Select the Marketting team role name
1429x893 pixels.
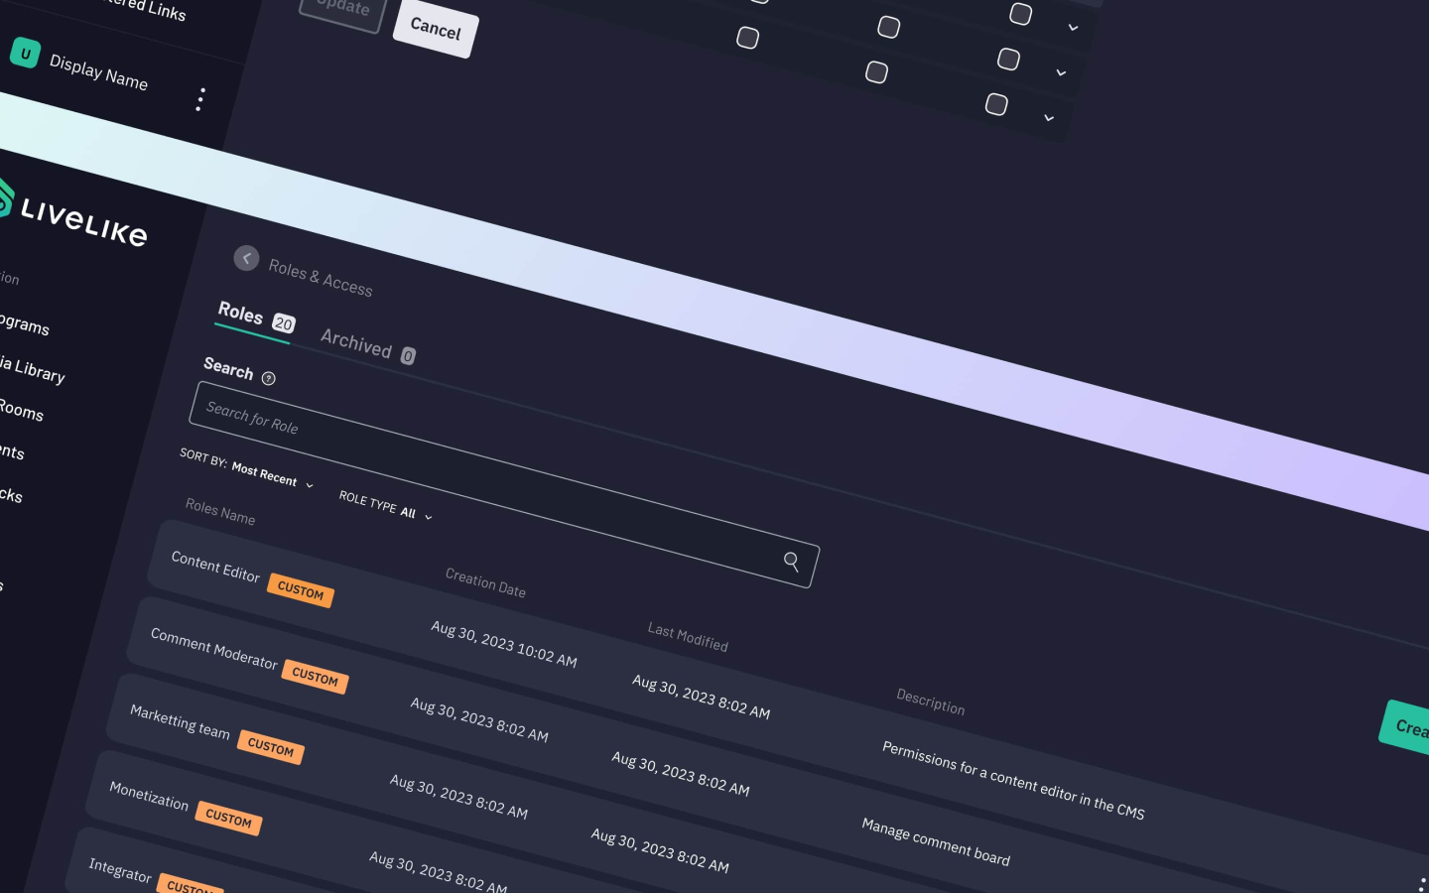click(x=180, y=721)
